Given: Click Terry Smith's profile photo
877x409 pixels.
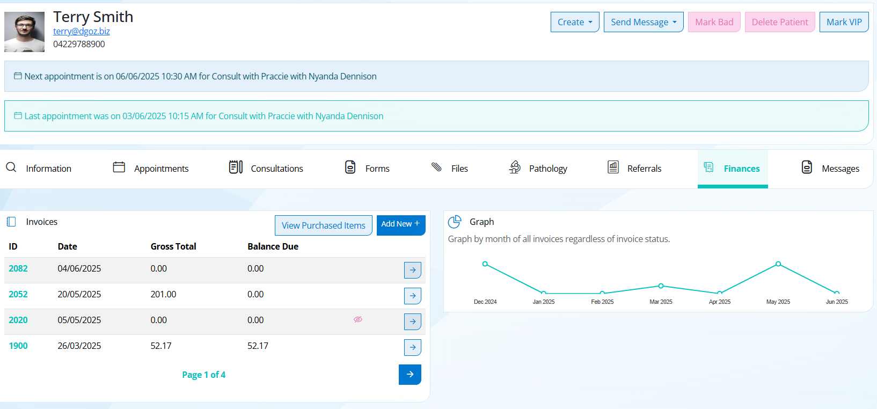Looking at the screenshot, I should point(24,32).
